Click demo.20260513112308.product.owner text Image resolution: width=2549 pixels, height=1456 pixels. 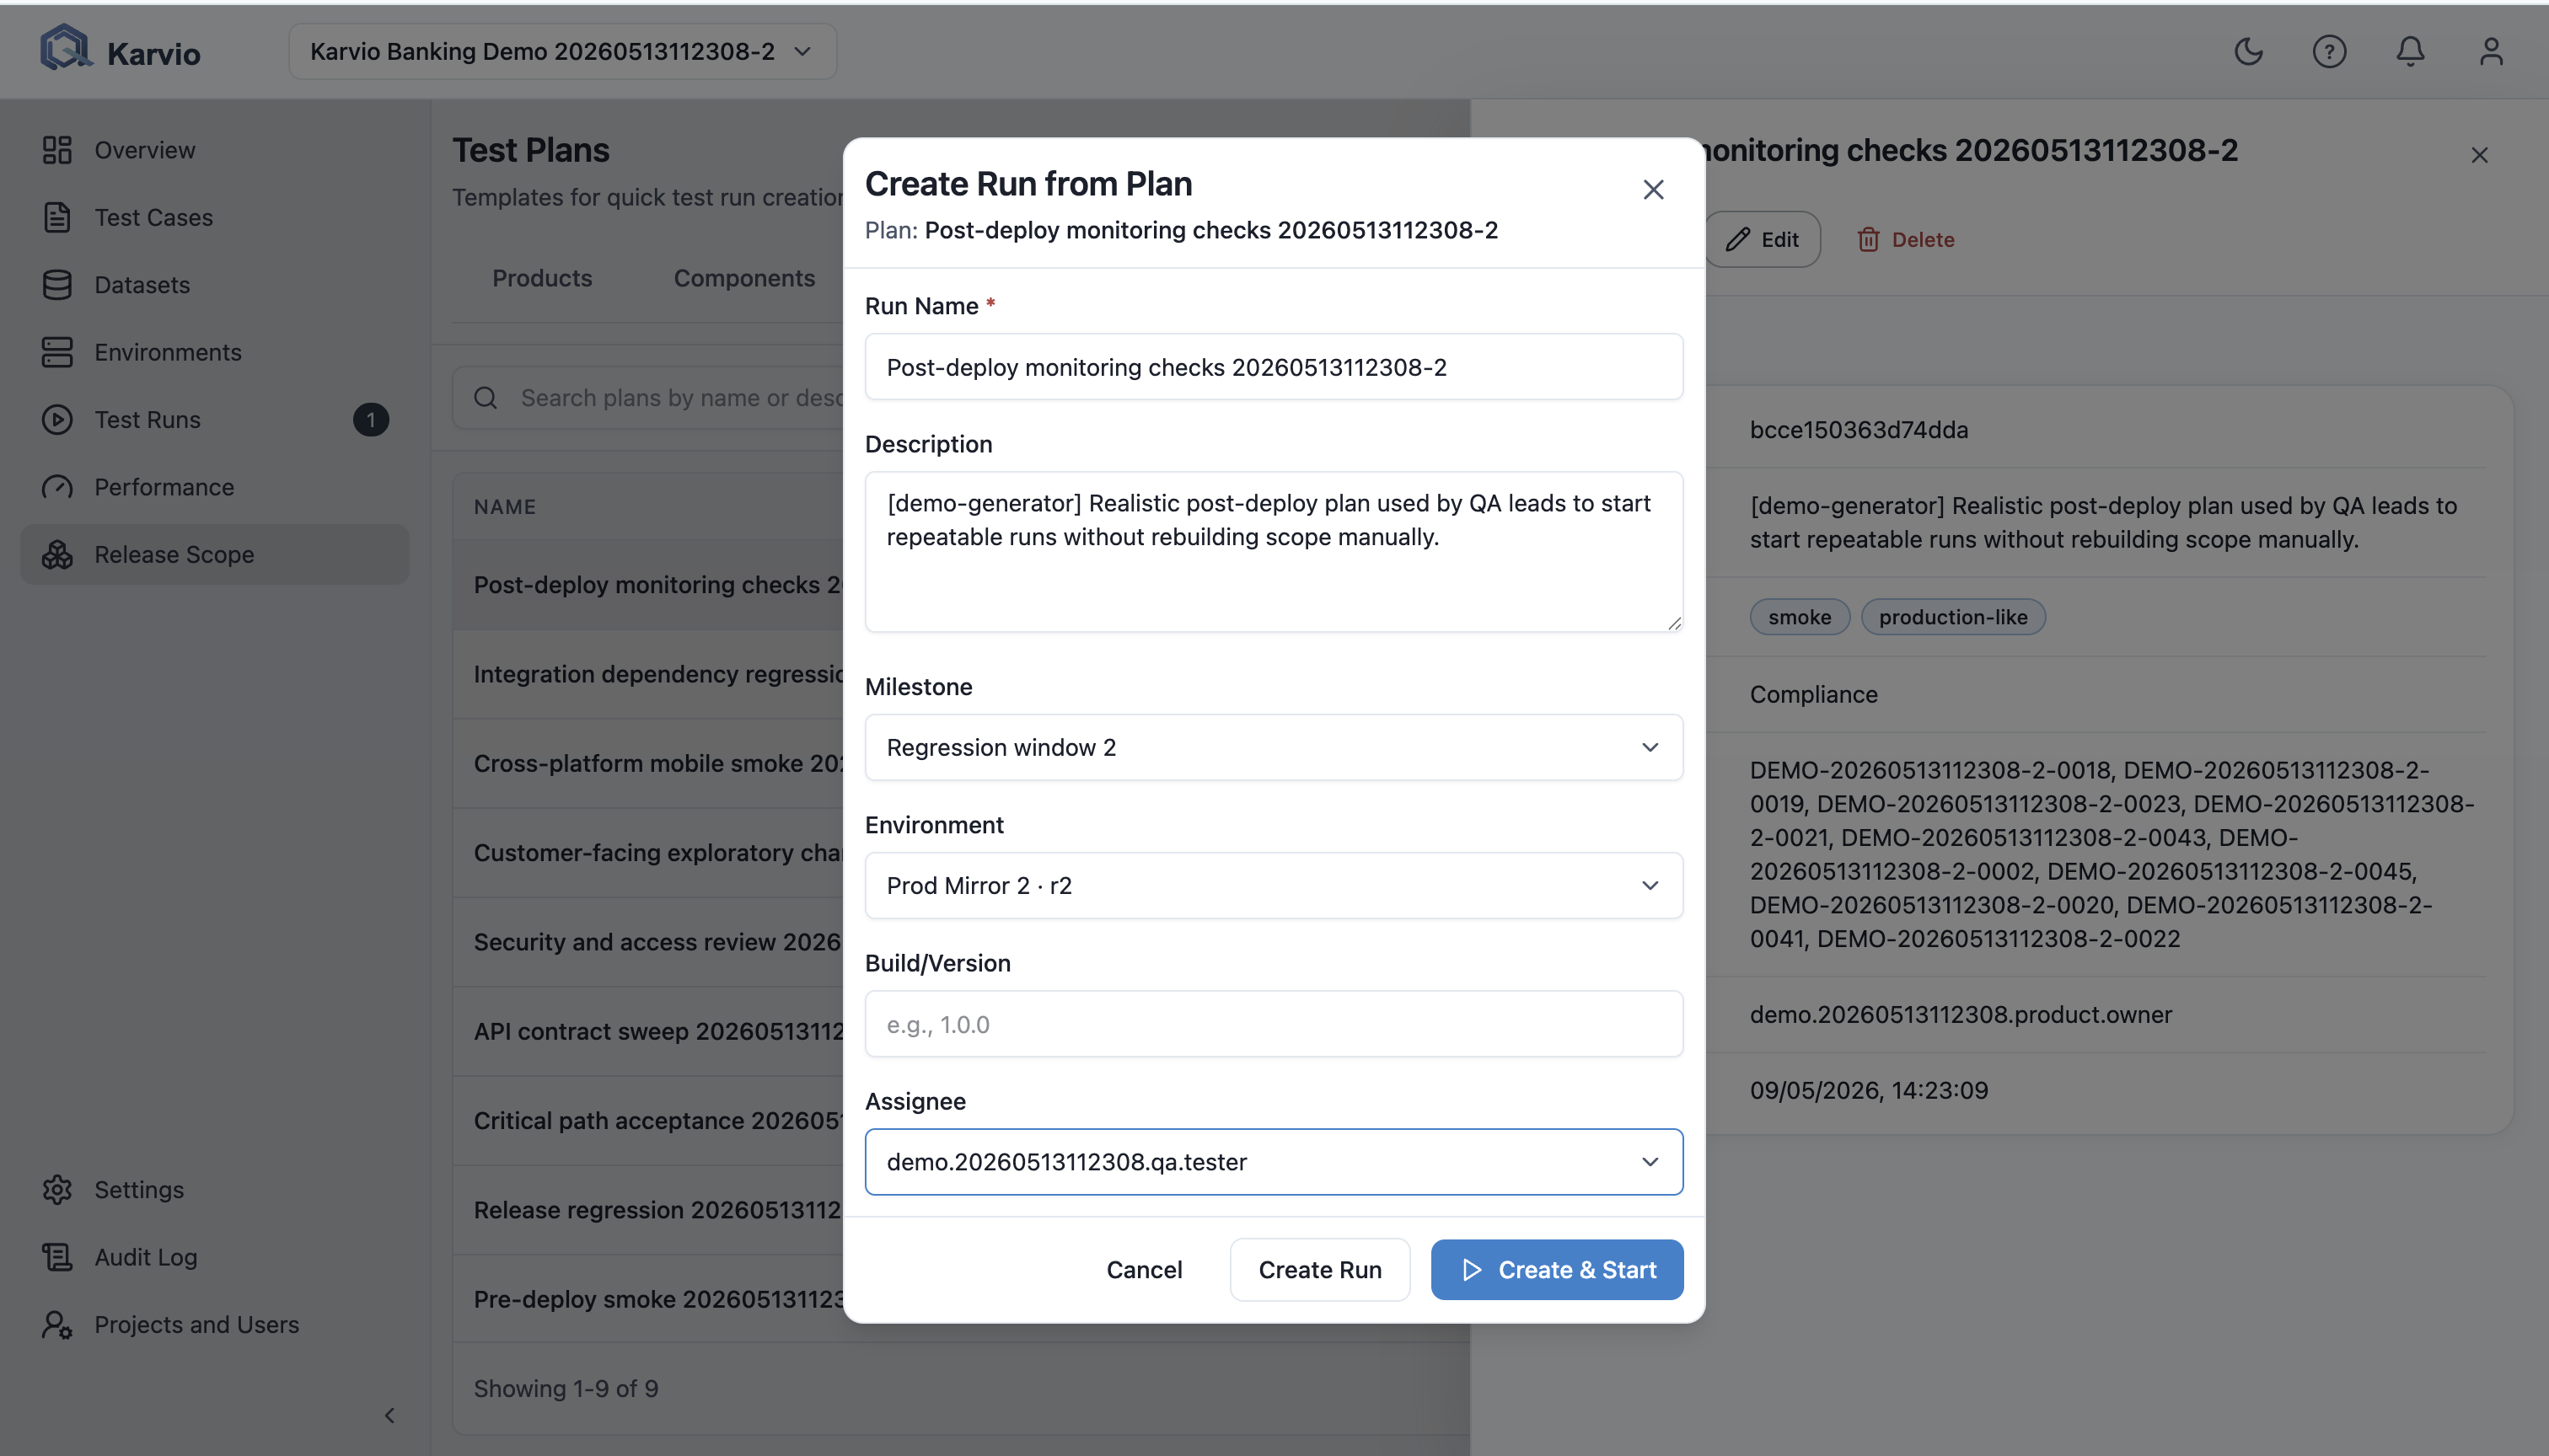[x=1960, y=1014]
